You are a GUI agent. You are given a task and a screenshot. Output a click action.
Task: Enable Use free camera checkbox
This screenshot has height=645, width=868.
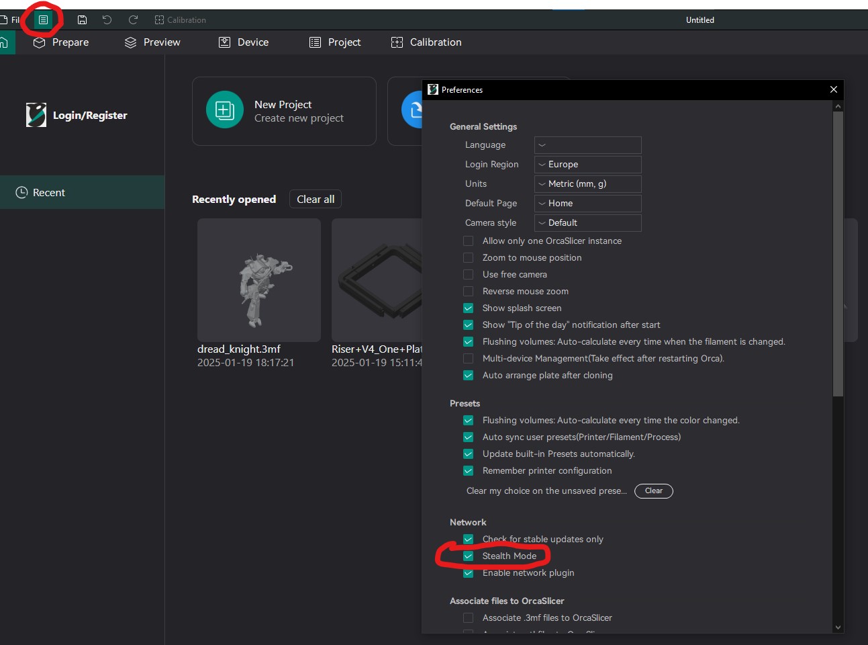click(469, 275)
